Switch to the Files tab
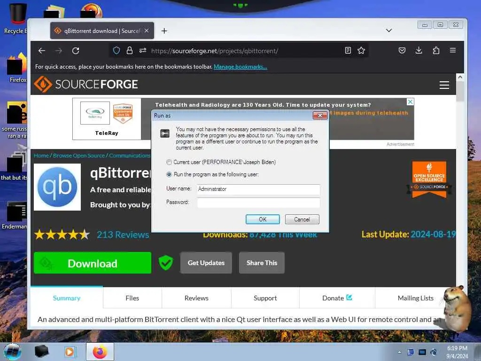The height and width of the screenshot is (361, 481). click(132, 298)
